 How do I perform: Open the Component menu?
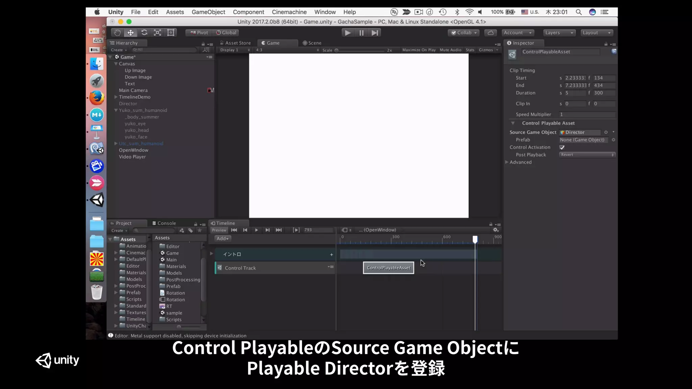(248, 12)
